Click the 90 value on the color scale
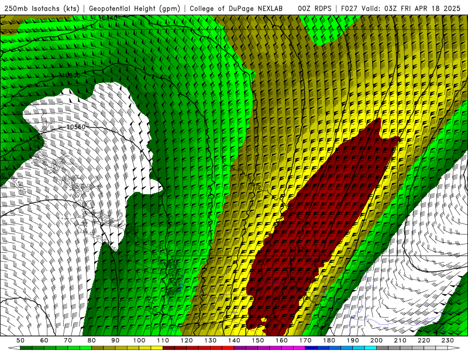Image resolution: width=468 pixels, height=351 pixels. [115, 340]
